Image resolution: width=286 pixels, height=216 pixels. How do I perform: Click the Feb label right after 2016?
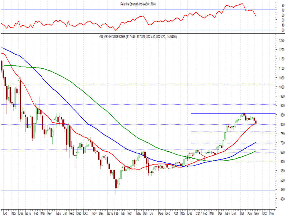[x=116, y=213]
